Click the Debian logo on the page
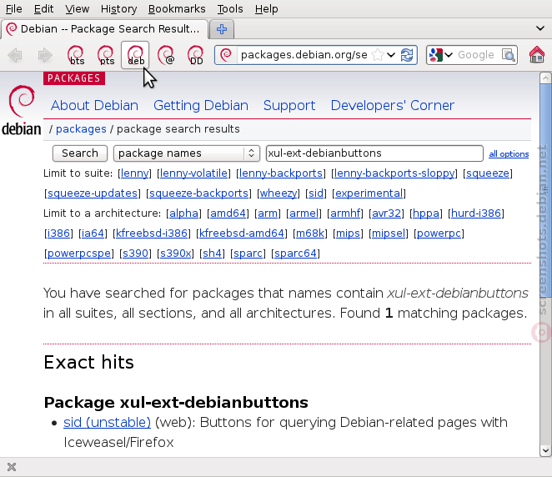552x477 pixels. (x=22, y=110)
